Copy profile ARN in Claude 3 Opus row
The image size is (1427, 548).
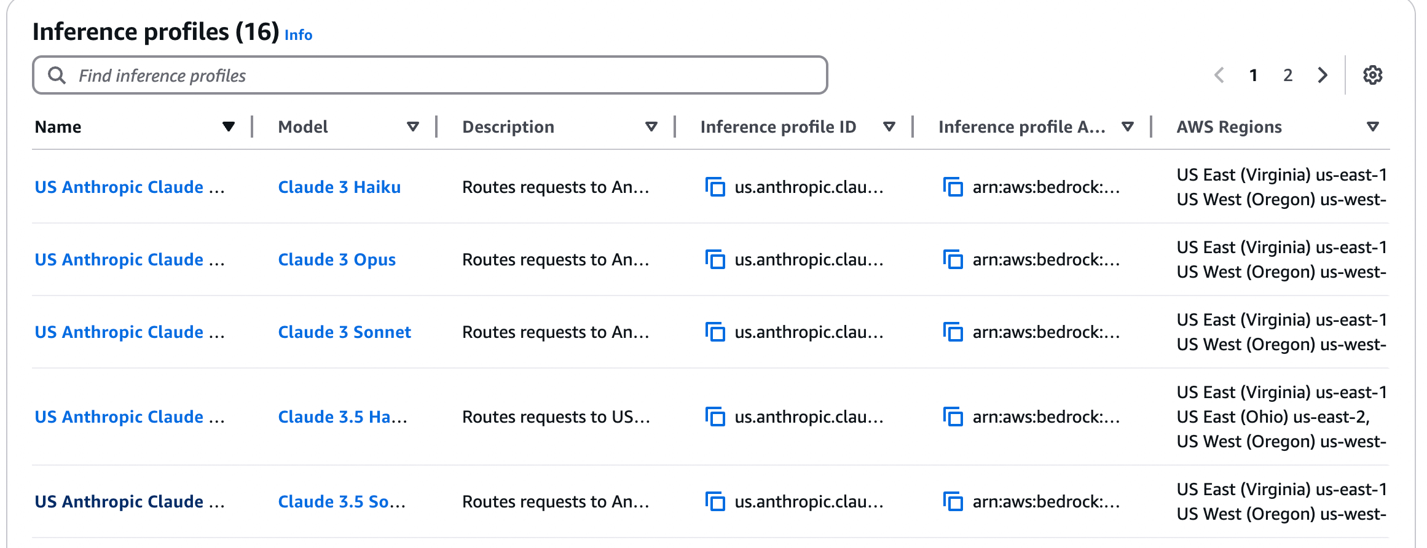click(x=953, y=259)
